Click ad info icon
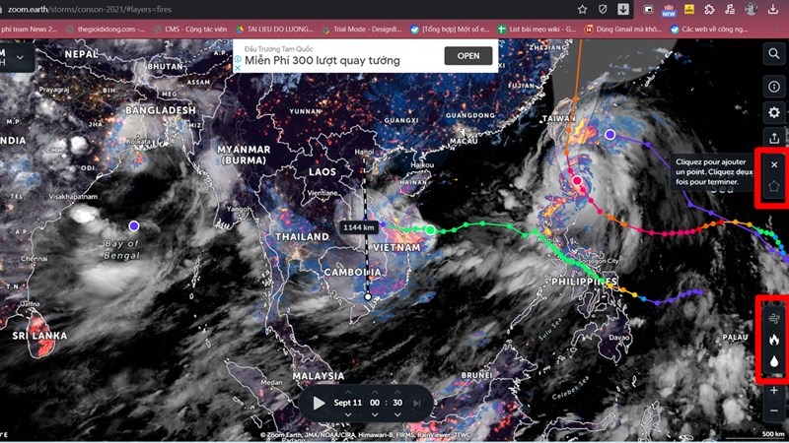This screenshot has height=443, width=789. click(238, 59)
